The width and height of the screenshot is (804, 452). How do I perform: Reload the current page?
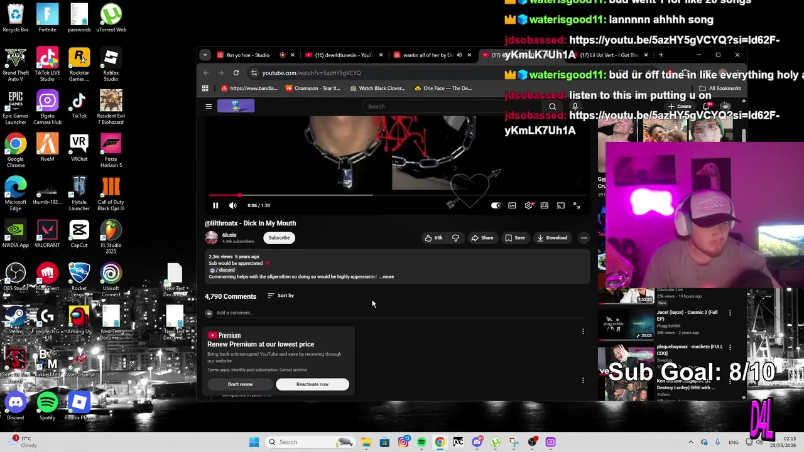click(x=236, y=73)
